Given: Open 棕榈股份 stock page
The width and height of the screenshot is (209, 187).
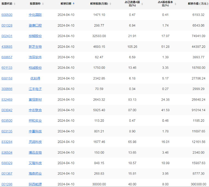Looking at the screenshot, I should tap(35, 36).
